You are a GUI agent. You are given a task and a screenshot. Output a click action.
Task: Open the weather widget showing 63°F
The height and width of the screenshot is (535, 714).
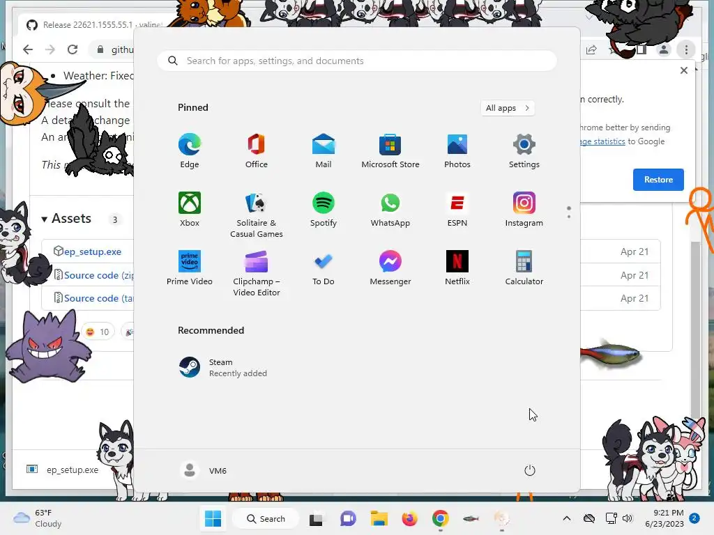[38, 518]
